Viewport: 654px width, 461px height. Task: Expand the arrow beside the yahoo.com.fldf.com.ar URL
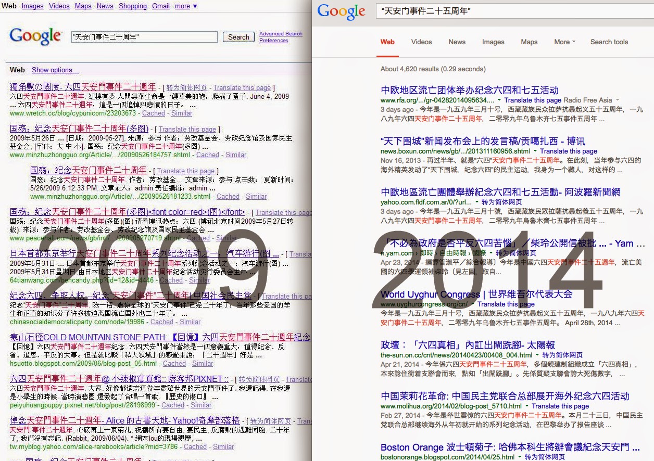click(476, 202)
